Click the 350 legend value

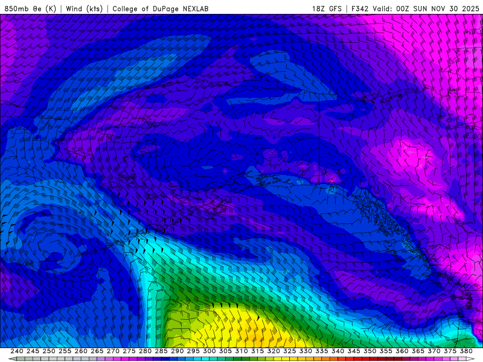pos(369,351)
